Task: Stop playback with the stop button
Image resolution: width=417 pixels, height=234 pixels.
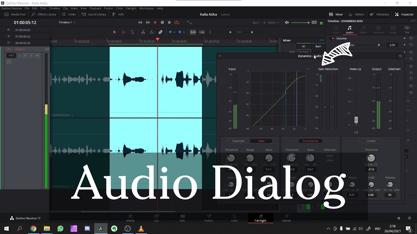Action: pos(162,22)
